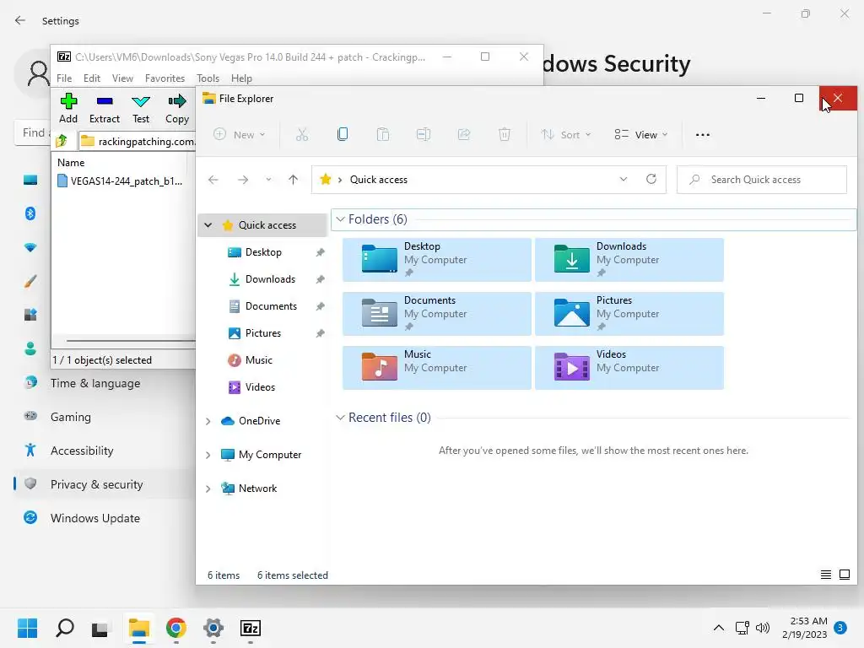Screen dimensions: 864x648
Task: Open the See more ellipsis menu
Action: pyautogui.click(x=703, y=134)
